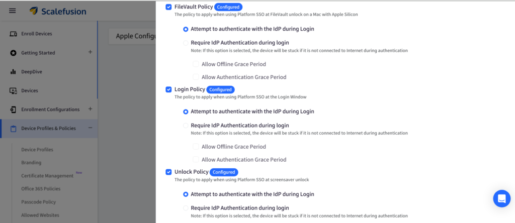This screenshot has width=515, height=223.
Task: Expand the Getting Started section
Action: tap(90, 52)
